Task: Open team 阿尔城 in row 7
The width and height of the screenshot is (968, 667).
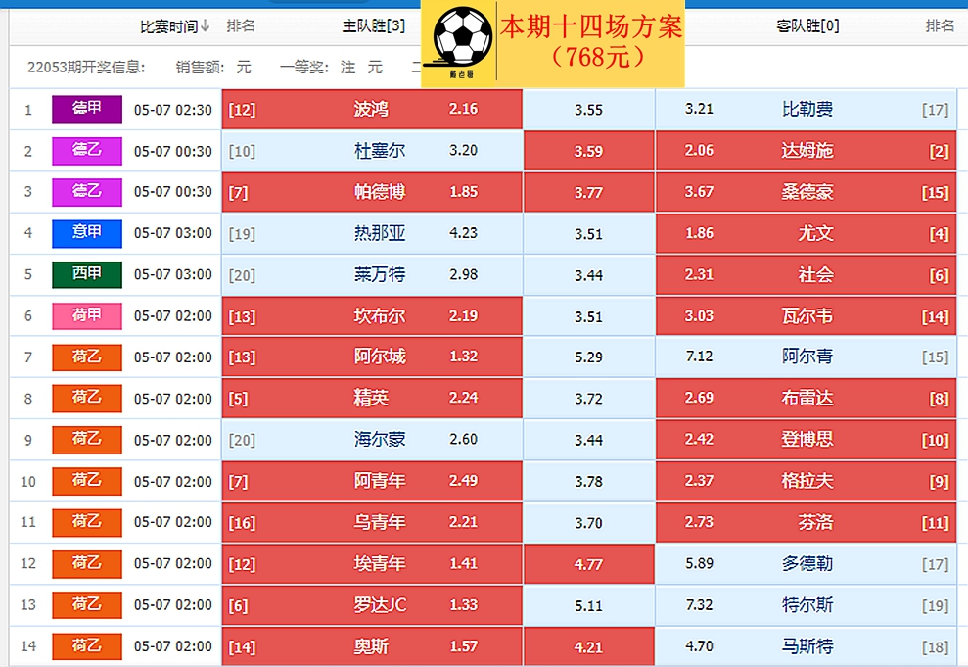Action: tap(380, 357)
